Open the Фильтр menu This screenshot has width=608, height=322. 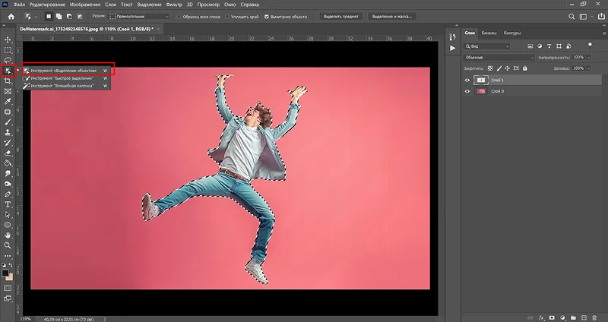pos(174,5)
